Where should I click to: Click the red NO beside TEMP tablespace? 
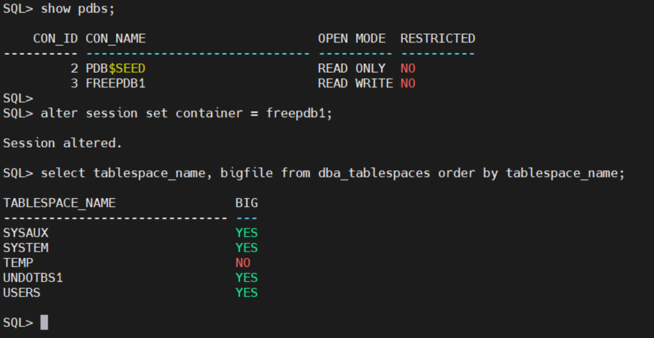click(243, 263)
